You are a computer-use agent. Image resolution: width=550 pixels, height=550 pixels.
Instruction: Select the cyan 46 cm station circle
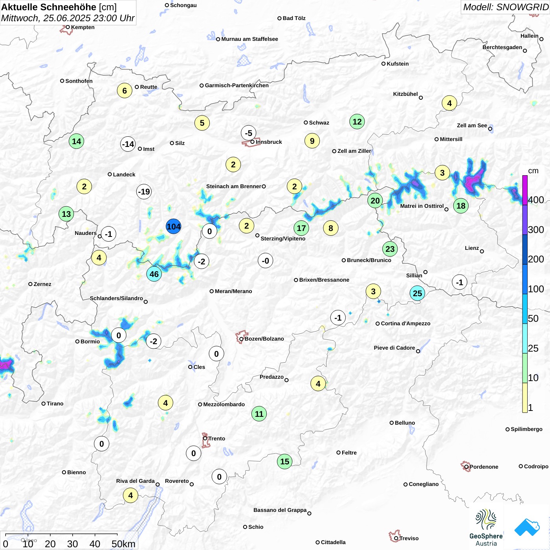click(154, 274)
